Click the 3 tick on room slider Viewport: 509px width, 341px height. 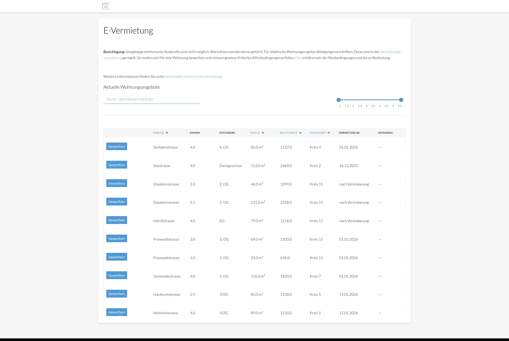pos(366,106)
